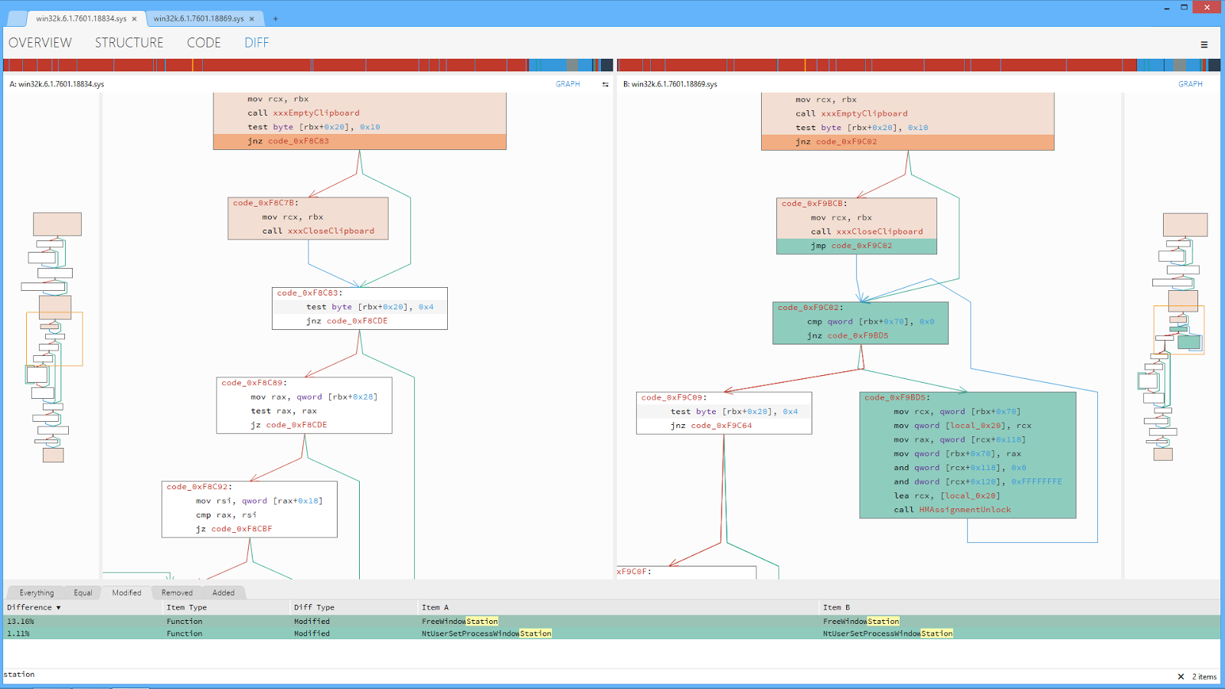The image size is (1225, 689).
Task: Switch to the STRUCTURE view
Action: click(129, 43)
